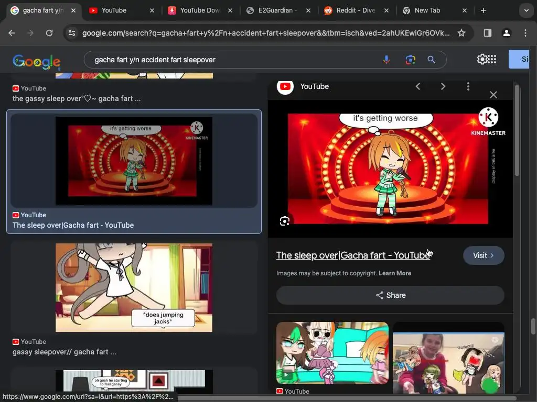537x402 pixels.
Task: Click the page vertical scrollbar thumb
Action: (x=533, y=326)
